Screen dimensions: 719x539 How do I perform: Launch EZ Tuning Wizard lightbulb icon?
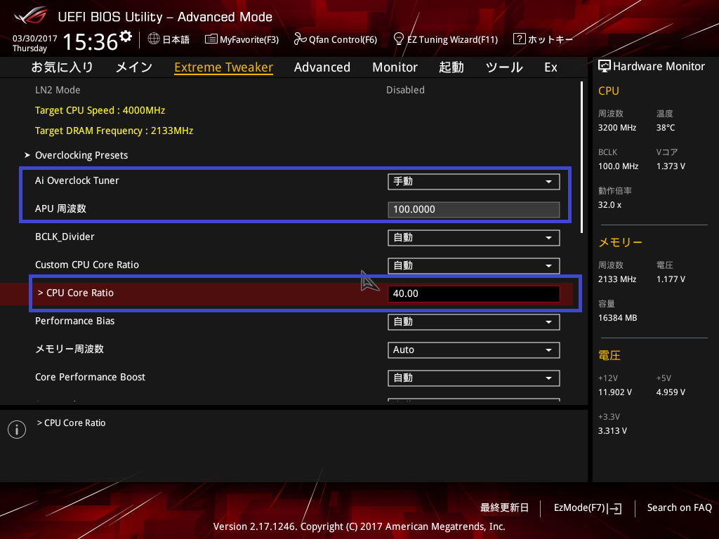click(399, 39)
